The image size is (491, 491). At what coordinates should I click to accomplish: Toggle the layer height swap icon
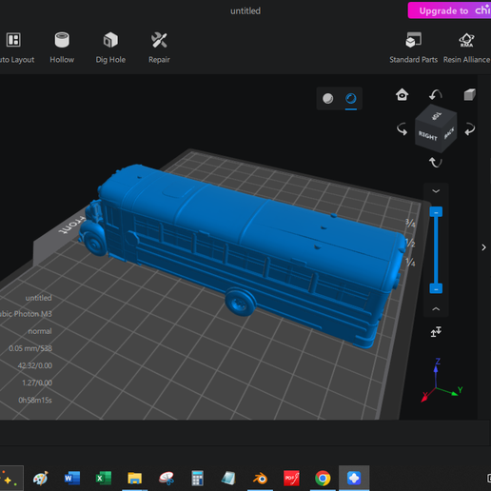pos(436,332)
